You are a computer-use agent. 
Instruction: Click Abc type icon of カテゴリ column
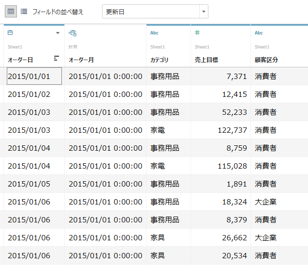click(x=154, y=33)
